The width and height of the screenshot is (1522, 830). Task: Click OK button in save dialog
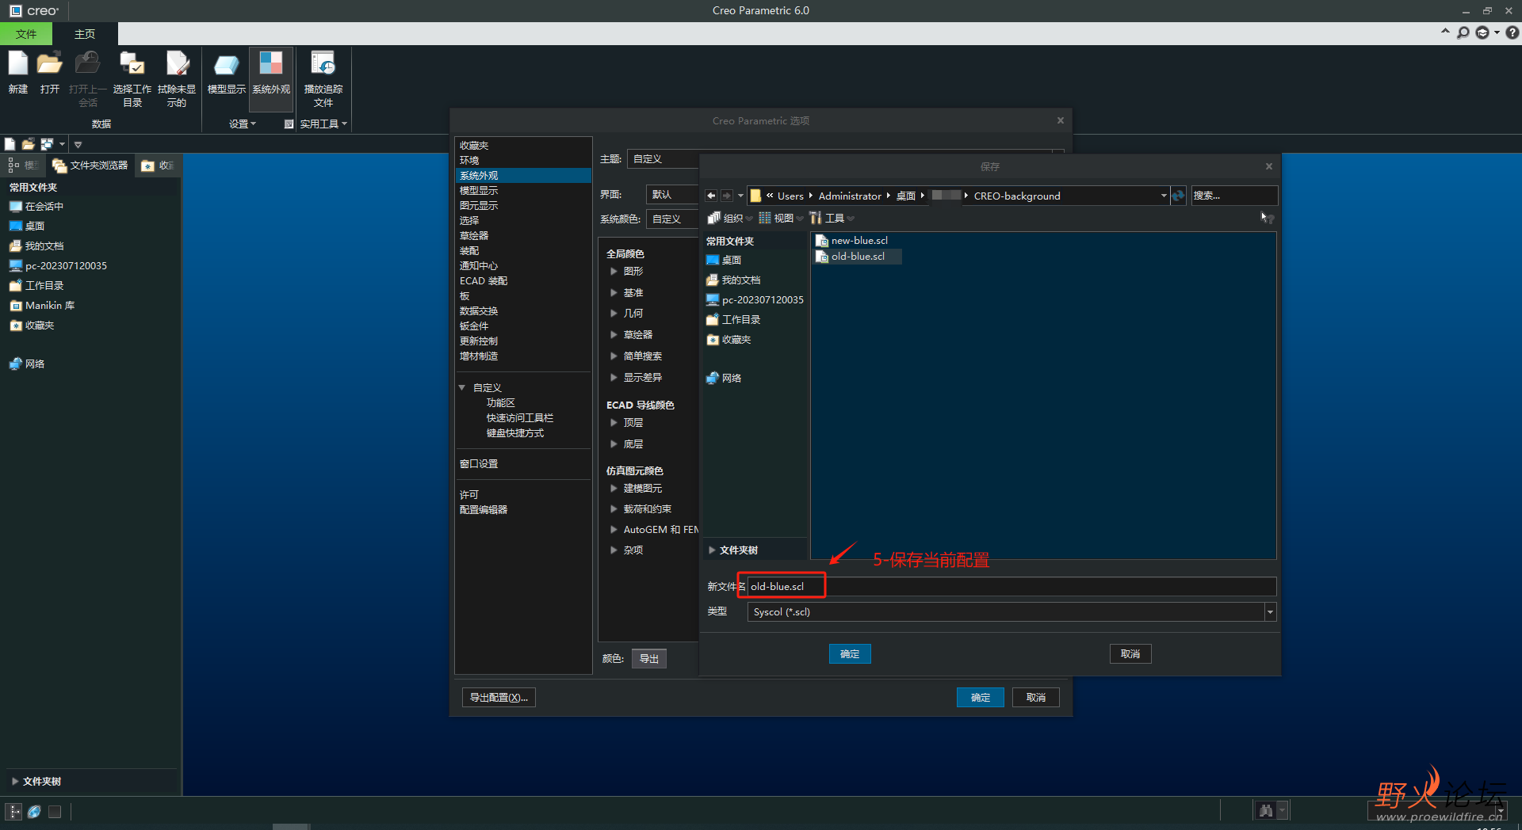pyautogui.click(x=850, y=654)
